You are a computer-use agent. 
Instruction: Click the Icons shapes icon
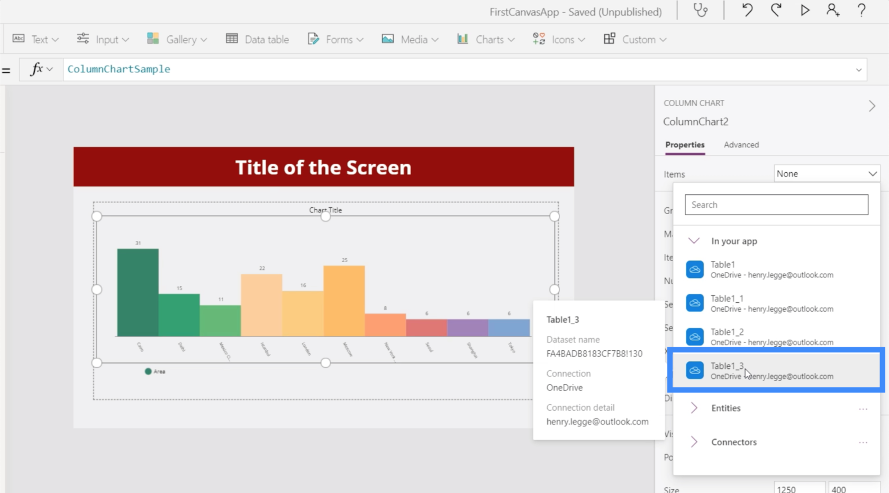point(539,39)
